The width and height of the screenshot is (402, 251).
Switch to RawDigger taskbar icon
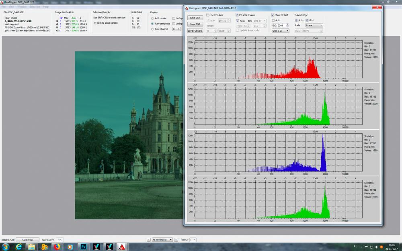pyautogui.click(x=122, y=247)
